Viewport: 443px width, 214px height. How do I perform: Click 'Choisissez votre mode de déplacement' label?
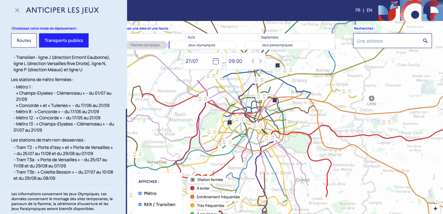45,28
